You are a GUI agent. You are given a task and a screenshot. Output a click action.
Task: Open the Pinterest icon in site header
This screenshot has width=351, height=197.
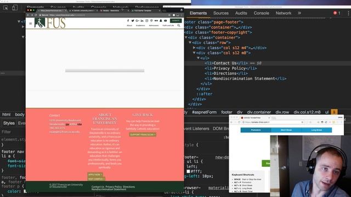tap(151, 21)
